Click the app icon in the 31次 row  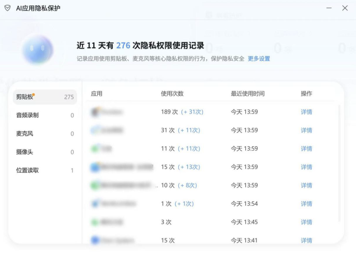95,130
